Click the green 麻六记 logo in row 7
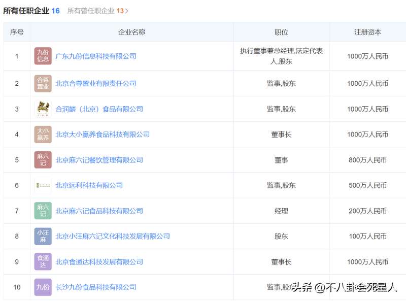Image resolution: width=406 pixels, height=301 pixels. pyautogui.click(x=43, y=211)
